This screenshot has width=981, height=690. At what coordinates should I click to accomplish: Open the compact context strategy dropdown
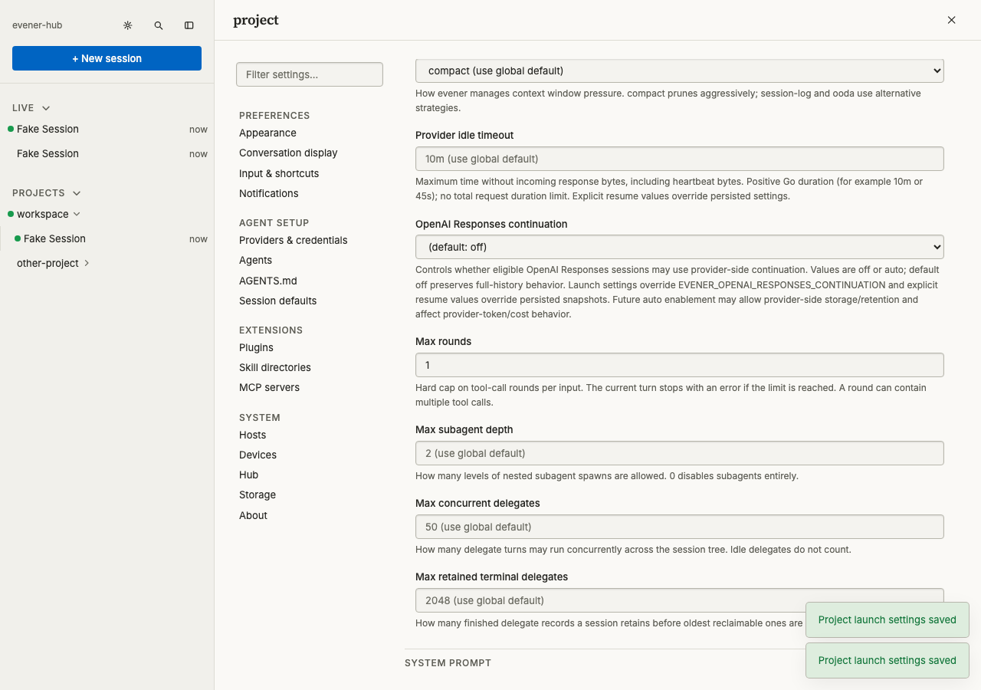(679, 71)
